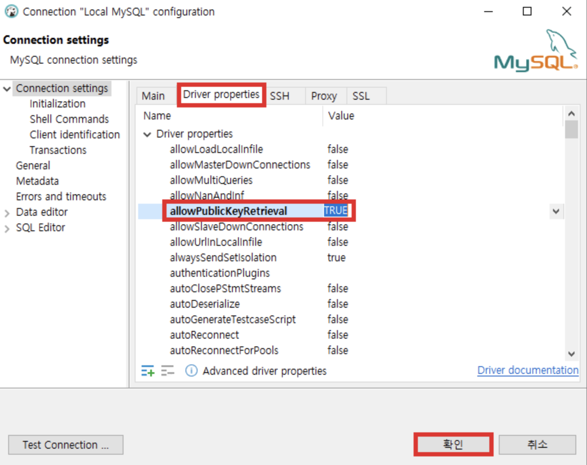Select Errors and timeouts in the tree
The height and width of the screenshot is (465, 587).
61,196
